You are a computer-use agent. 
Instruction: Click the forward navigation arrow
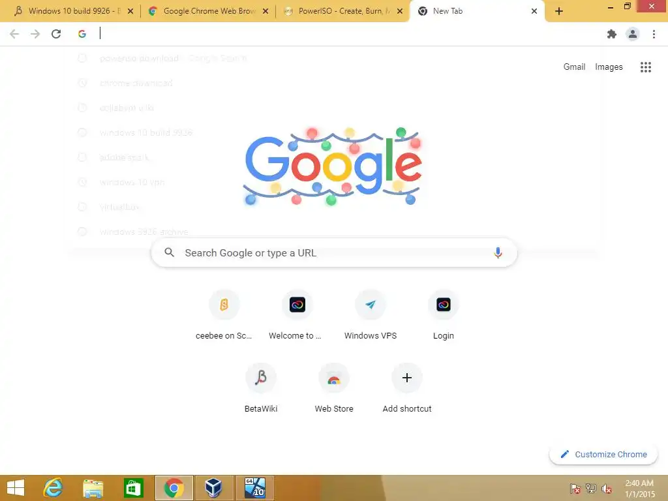coord(35,34)
